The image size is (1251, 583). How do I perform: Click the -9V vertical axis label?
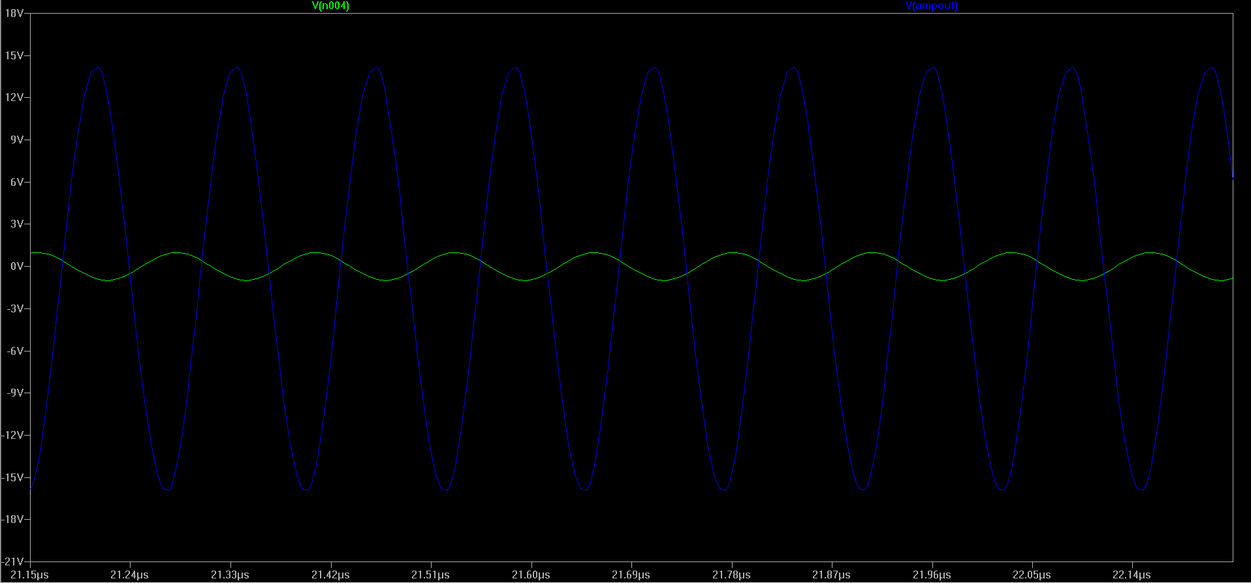(15, 393)
